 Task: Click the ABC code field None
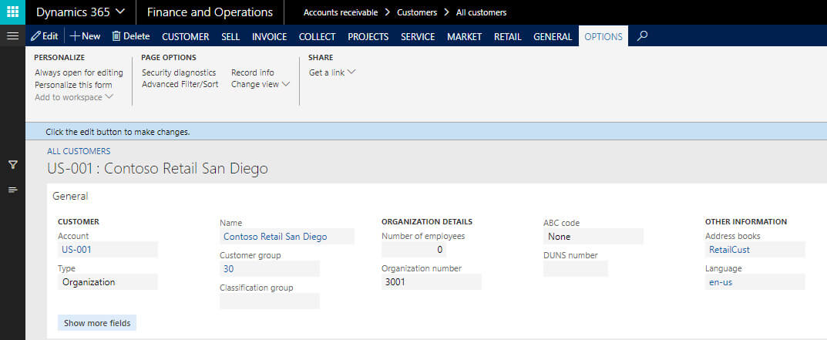(x=593, y=237)
